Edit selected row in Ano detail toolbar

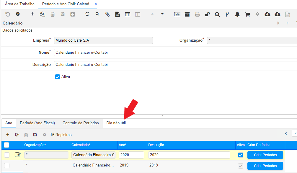17,135
